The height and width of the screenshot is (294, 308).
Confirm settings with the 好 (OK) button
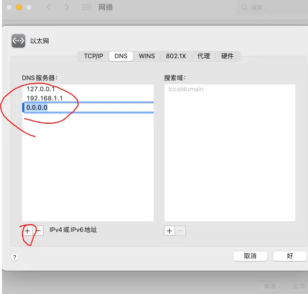(290, 256)
